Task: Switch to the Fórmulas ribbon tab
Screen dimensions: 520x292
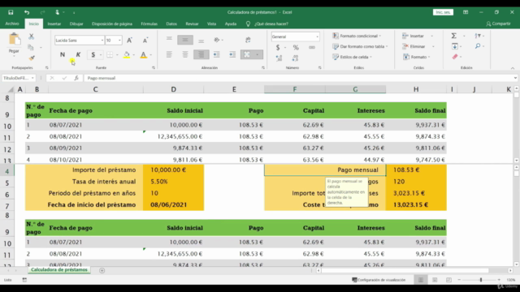Action: [149, 24]
